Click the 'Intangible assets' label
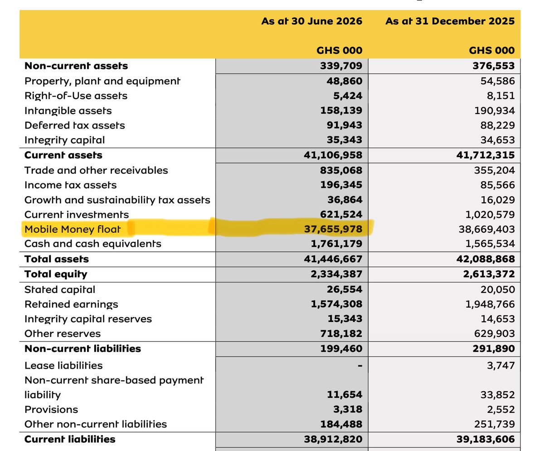 coord(68,111)
